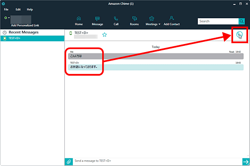Click the Today date label

tap(156, 47)
